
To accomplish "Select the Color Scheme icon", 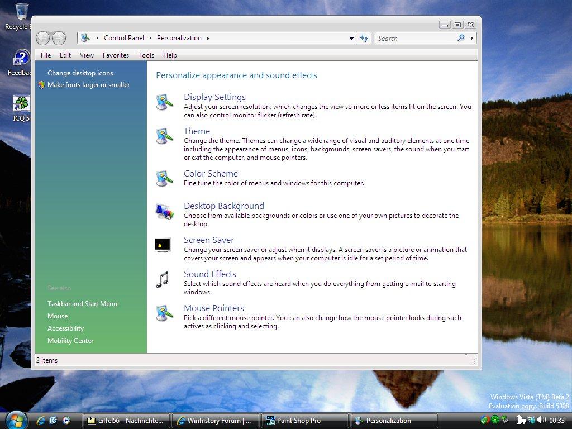I will [164, 179].
